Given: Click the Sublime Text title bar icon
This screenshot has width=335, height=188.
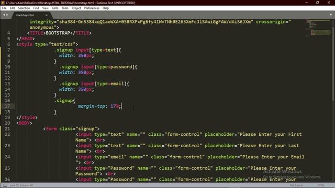Looking at the screenshot, I should pos(3,3).
